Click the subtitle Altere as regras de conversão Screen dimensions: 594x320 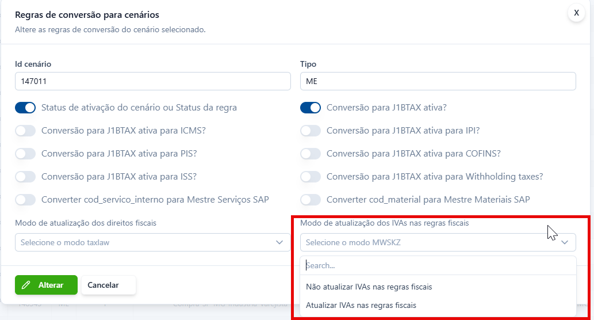(x=110, y=29)
